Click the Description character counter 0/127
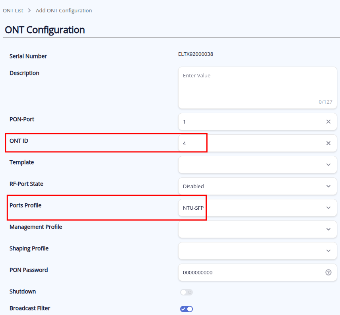 pos(325,102)
